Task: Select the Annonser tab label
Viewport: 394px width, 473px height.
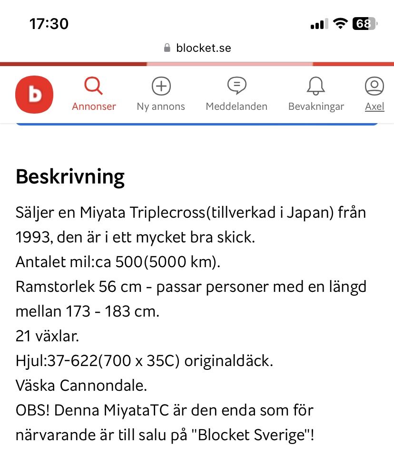Action: 94,106
